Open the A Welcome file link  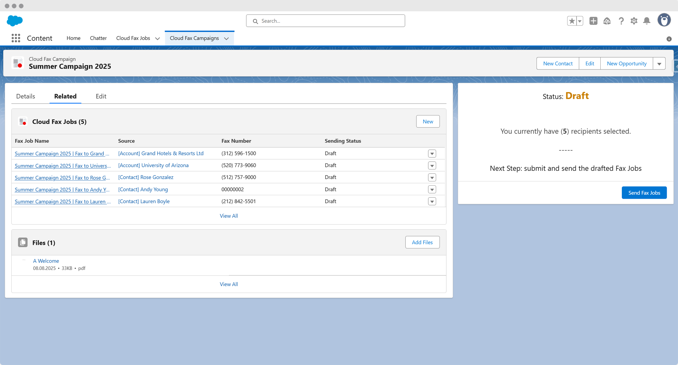point(46,261)
